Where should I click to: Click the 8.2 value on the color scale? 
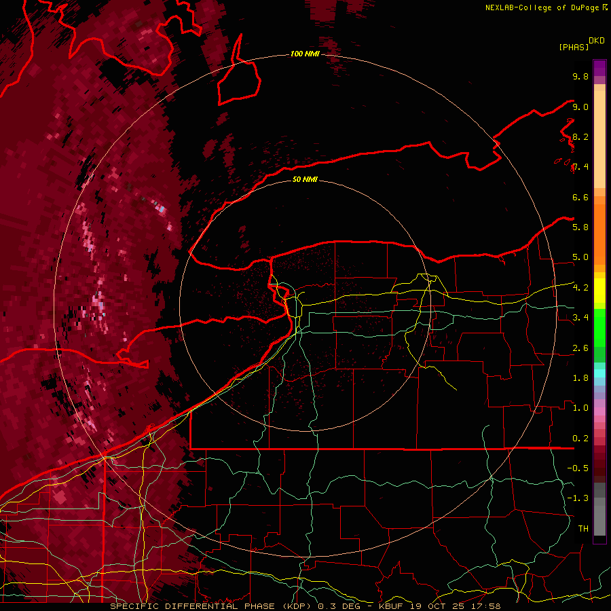(580, 136)
